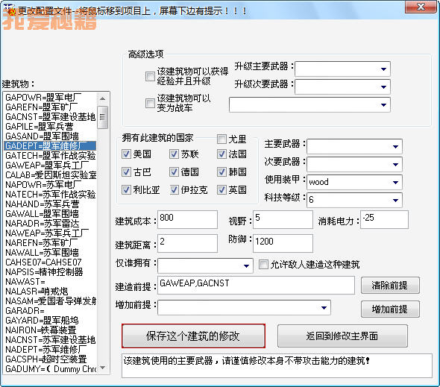The image size is (440, 387).
Task: Click the 增加前提 button
Action: pos(390,309)
